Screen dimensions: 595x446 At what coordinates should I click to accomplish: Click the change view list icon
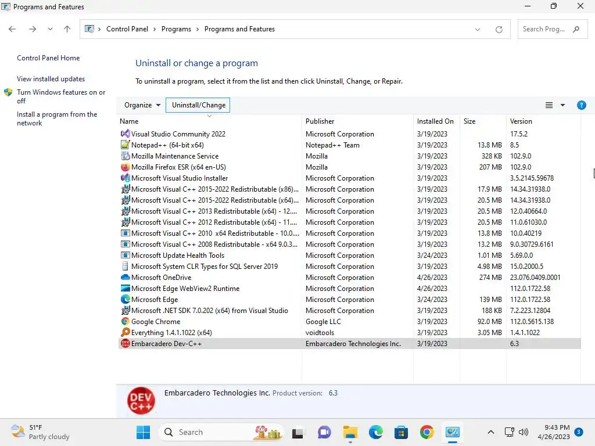tap(549, 105)
